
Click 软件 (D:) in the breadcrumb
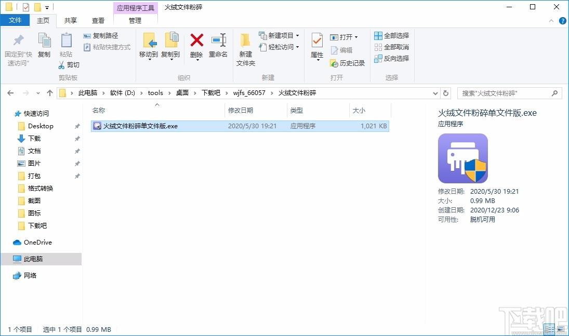tap(122, 93)
